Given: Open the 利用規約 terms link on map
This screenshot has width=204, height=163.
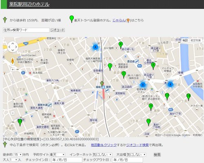Looking at the screenshot, I should [197, 135].
